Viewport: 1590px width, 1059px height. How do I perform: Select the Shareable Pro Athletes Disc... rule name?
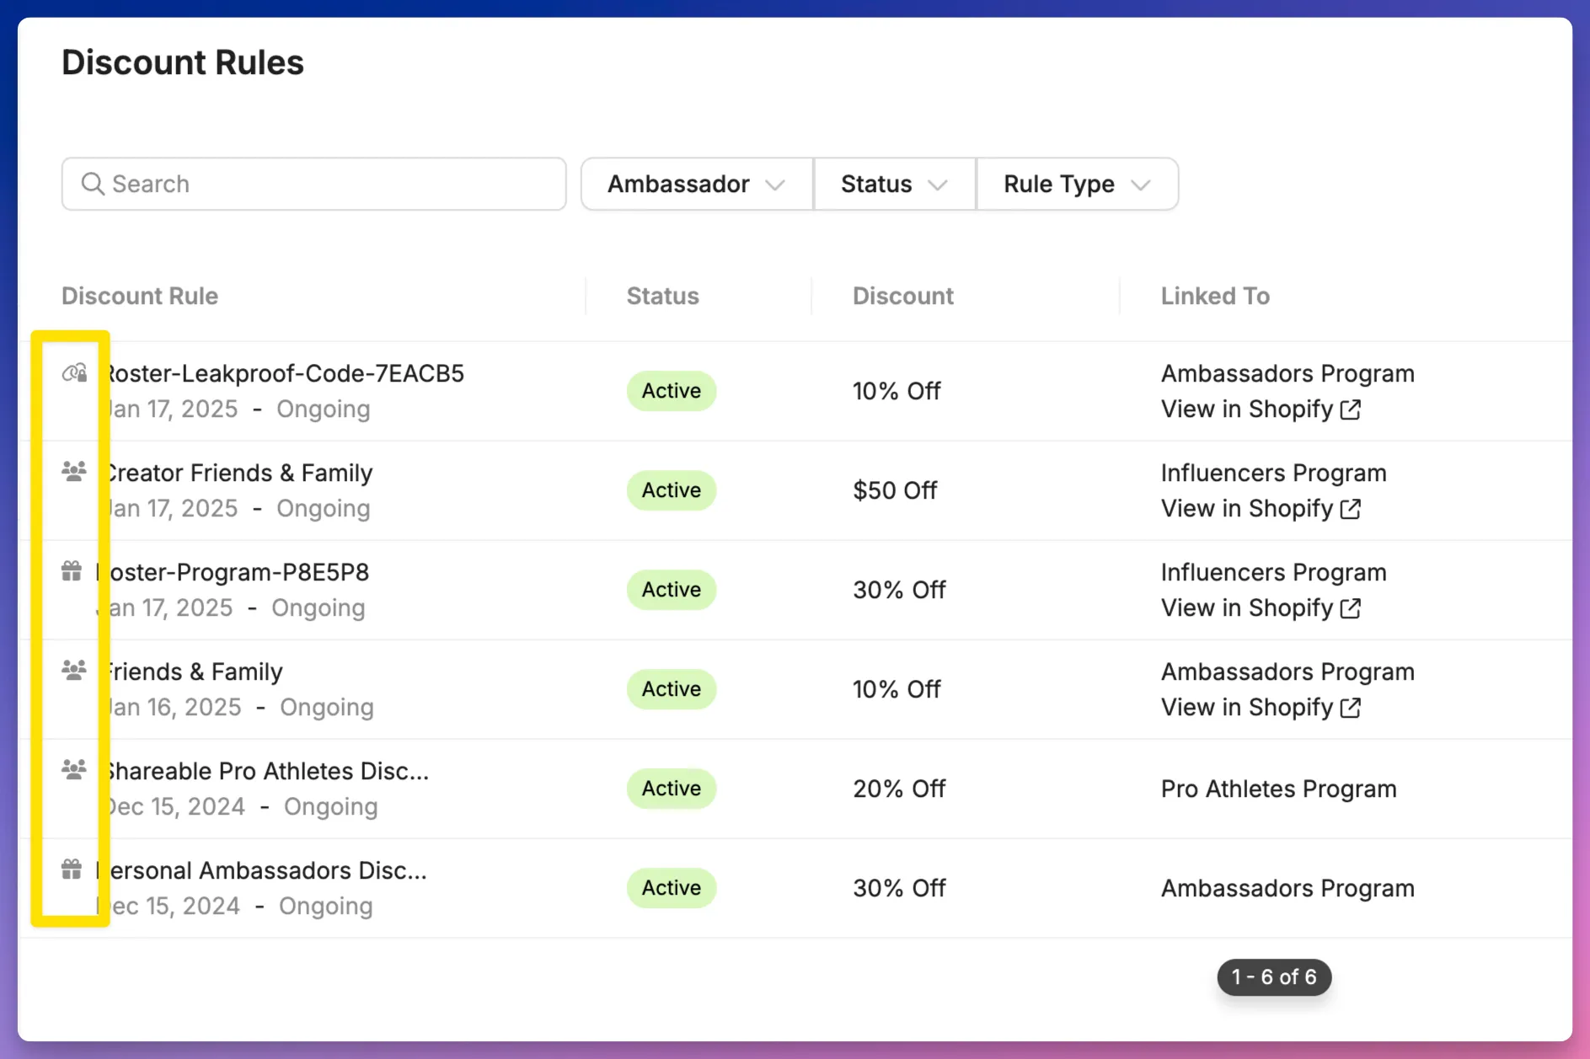pyautogui.click(x=266, y=771)
